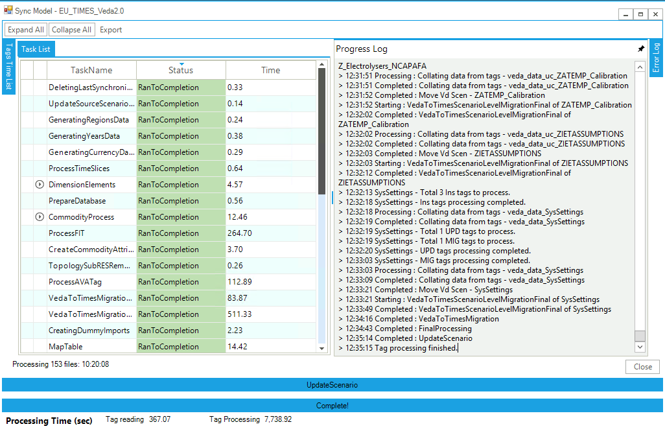Viewport: 665px width, 431px height.
Task: Select the ProcessTimeSlices task row
Action: click(169, 169)
